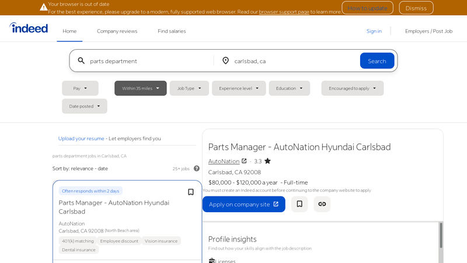Click the search magnifier icon
This screenshot has height=263, width=467.
pos(81,61)
